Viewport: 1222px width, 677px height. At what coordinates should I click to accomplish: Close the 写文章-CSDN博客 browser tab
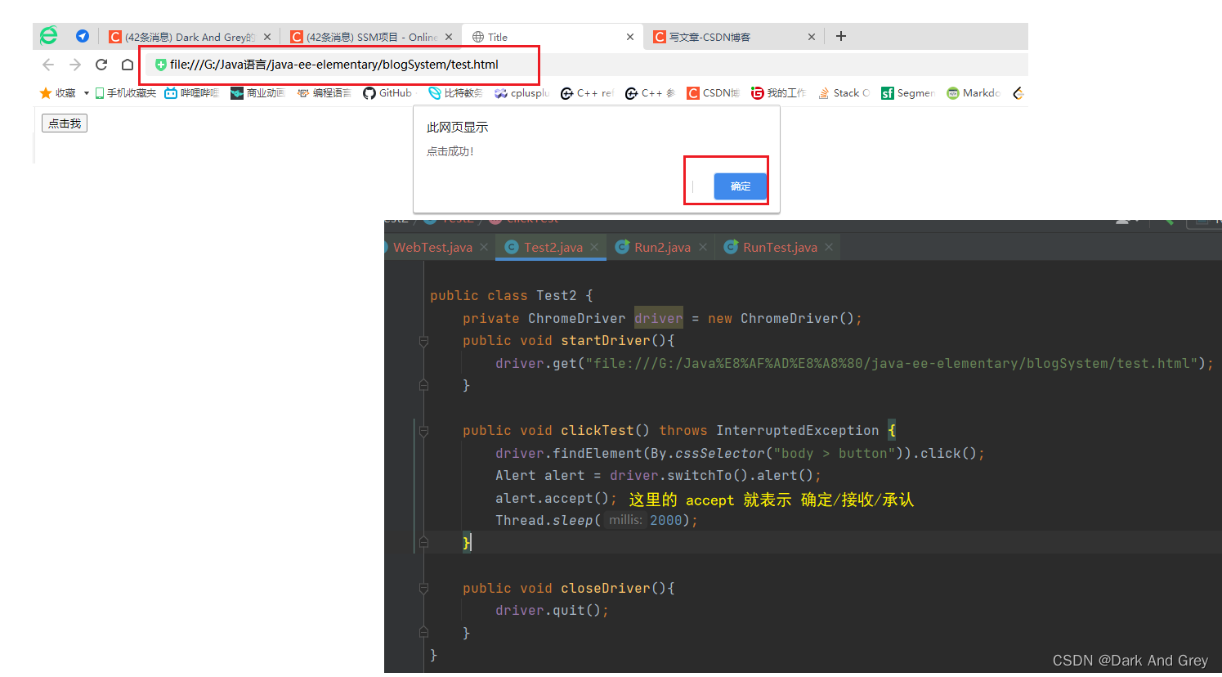[x=812, y=37]
